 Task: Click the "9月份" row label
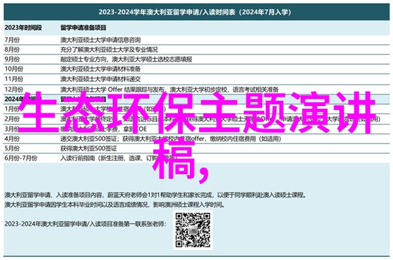pyautogui.click(x=12, y=60)
